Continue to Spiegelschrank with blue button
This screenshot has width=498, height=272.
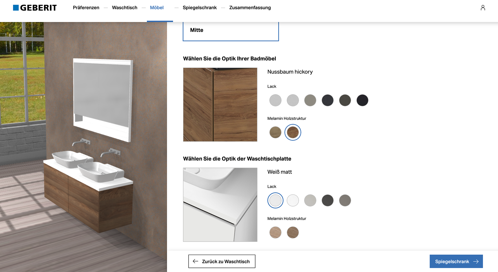click(456, 261)
